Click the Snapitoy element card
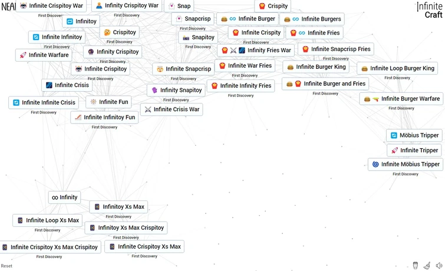 coord(198,38)
